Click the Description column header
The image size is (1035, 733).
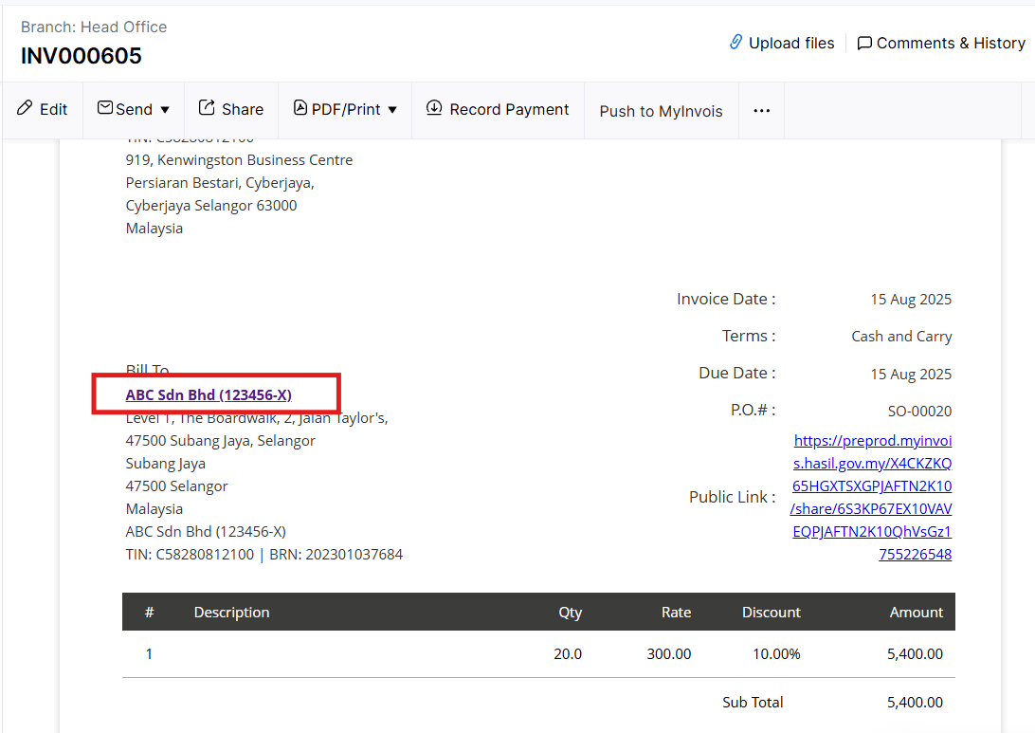coord(231,613)
